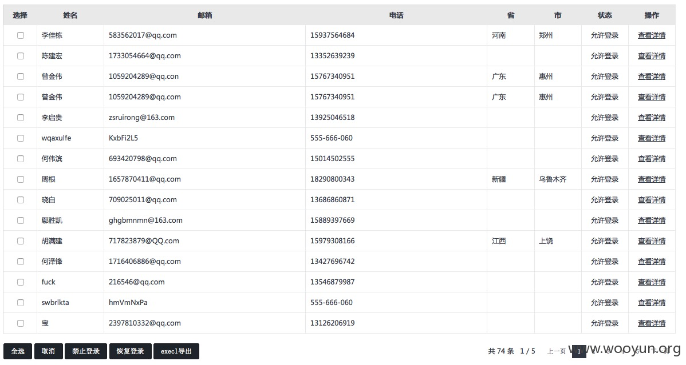The image size is (686, 365).
Task: Click the 恢复登录 button
Action: coord(130,351)
